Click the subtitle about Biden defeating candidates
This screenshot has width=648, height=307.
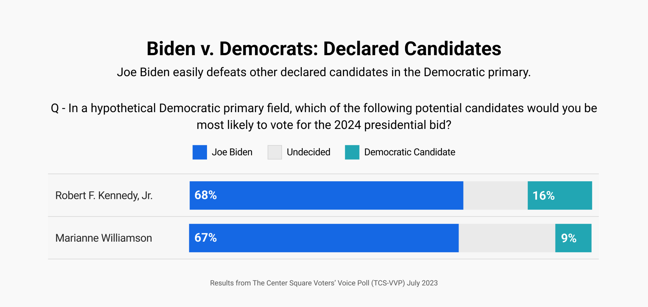324,72
